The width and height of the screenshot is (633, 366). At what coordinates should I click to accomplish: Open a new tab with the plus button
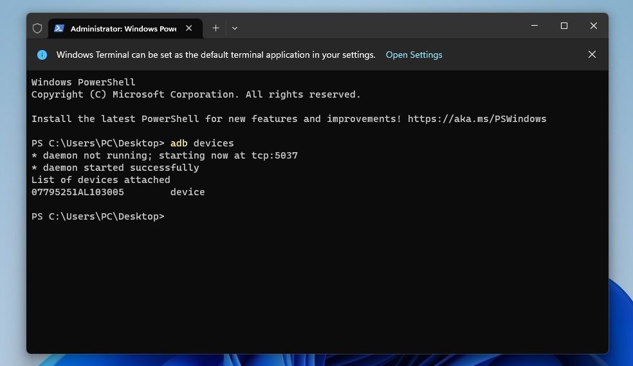(x=216, y=28)
